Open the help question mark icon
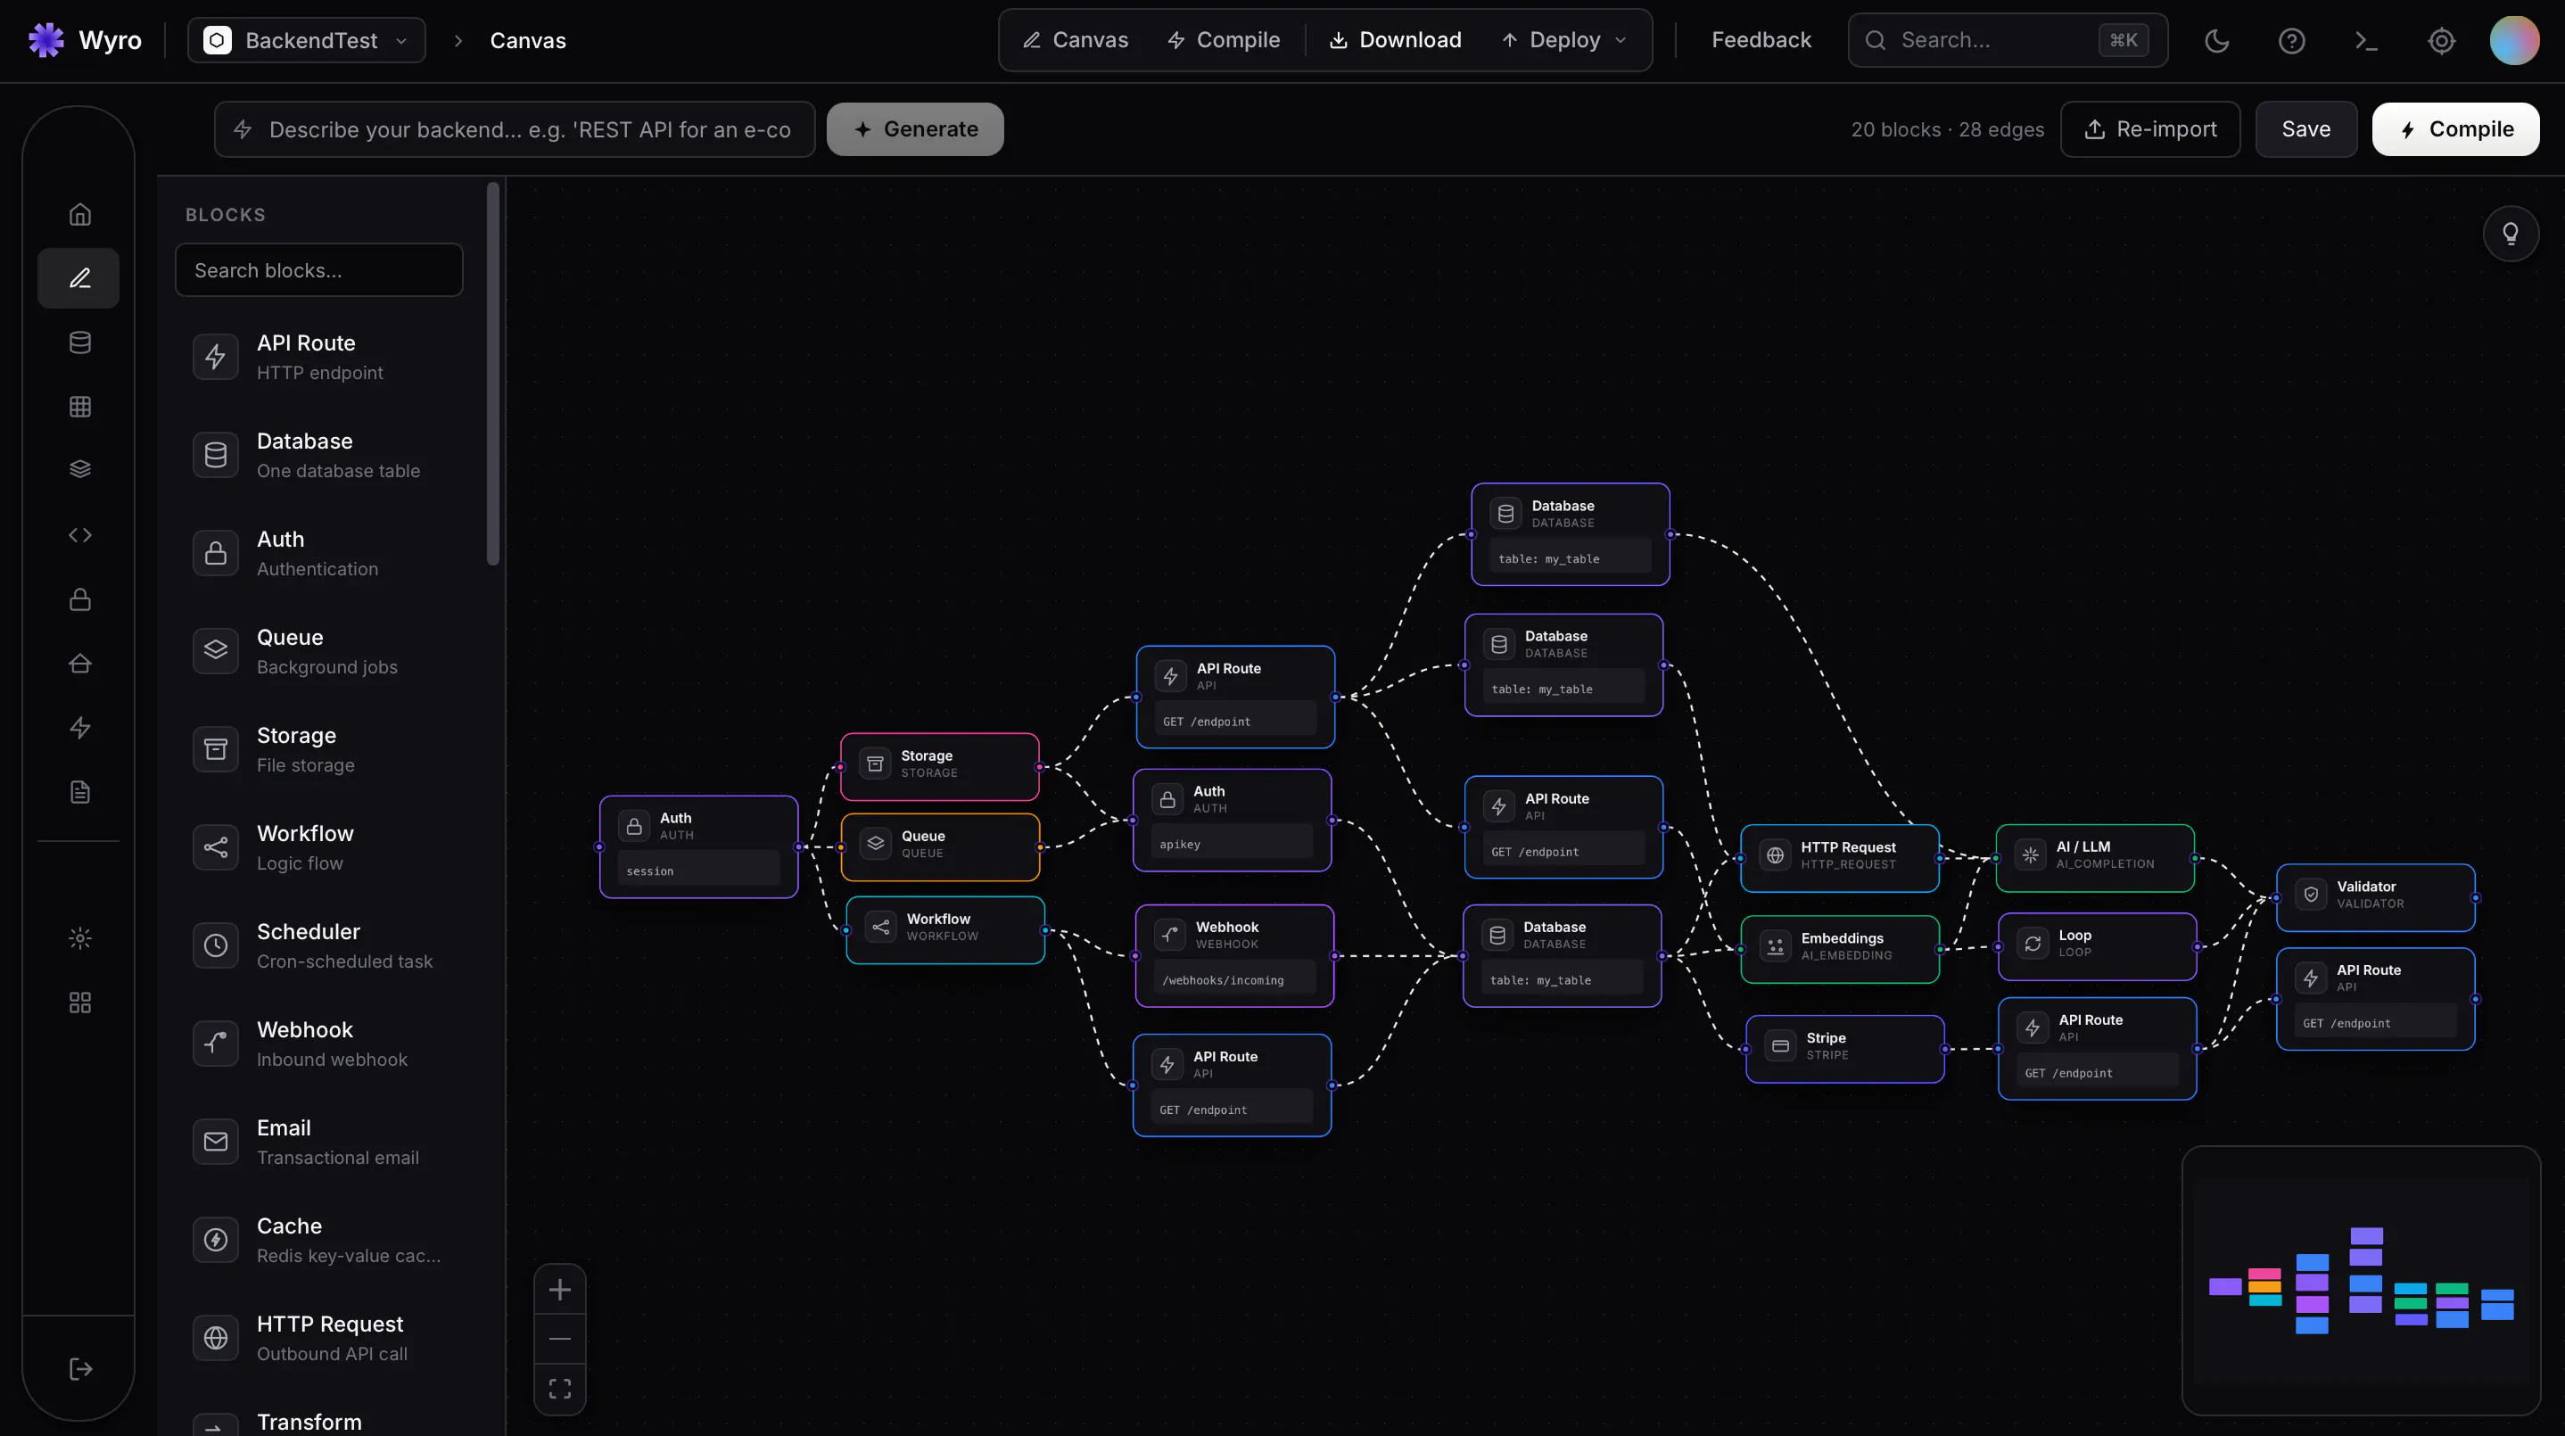This screenshot has height=1436, width=2565. point(2291,41)
